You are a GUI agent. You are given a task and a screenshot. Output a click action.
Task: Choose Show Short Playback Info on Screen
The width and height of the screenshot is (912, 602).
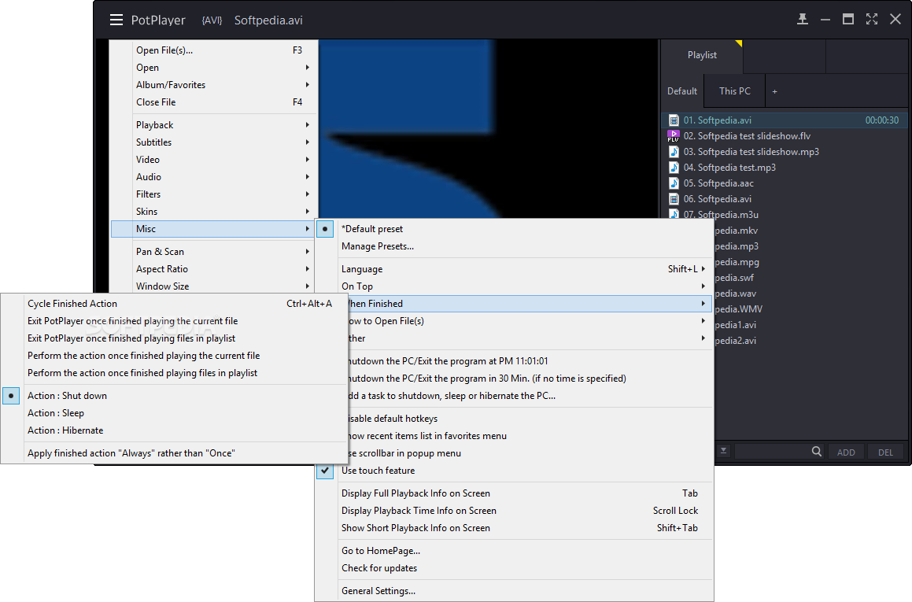[x=514, y=528]
